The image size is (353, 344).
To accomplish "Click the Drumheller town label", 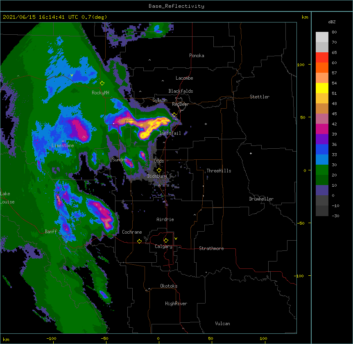I will point(261,199).
